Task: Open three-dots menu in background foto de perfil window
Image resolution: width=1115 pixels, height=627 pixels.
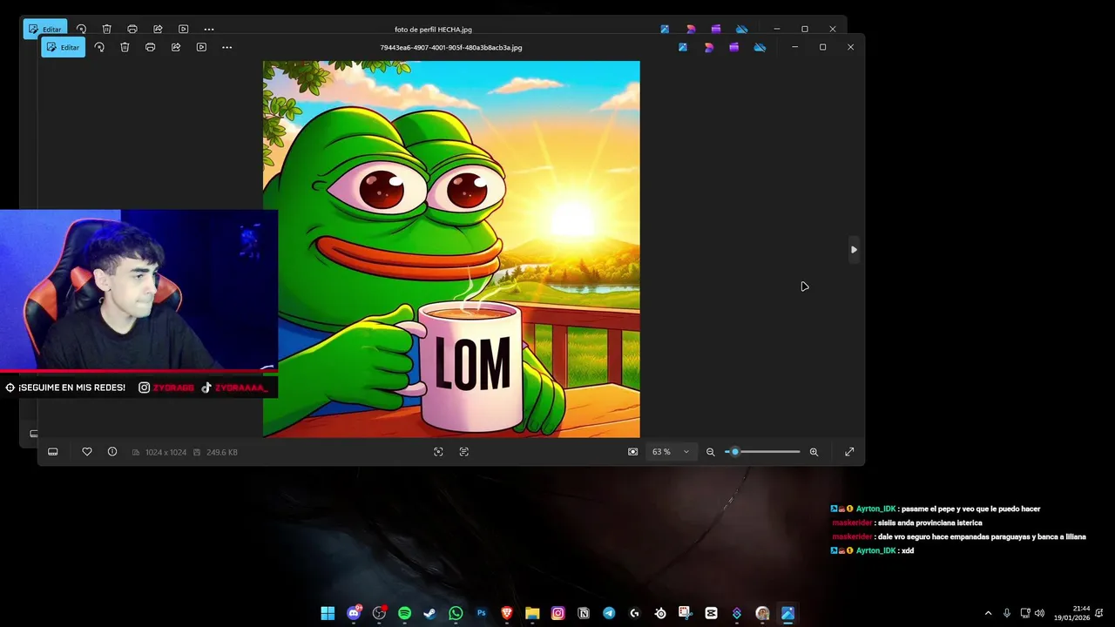Action: click(x=209, y=29)
